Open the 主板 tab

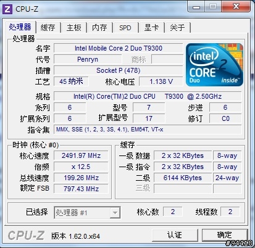click(73, 28)
